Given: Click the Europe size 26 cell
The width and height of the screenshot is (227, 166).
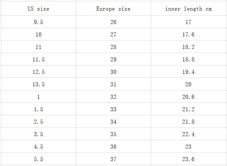Looking at the screenshot, I should tap(113, 22).
